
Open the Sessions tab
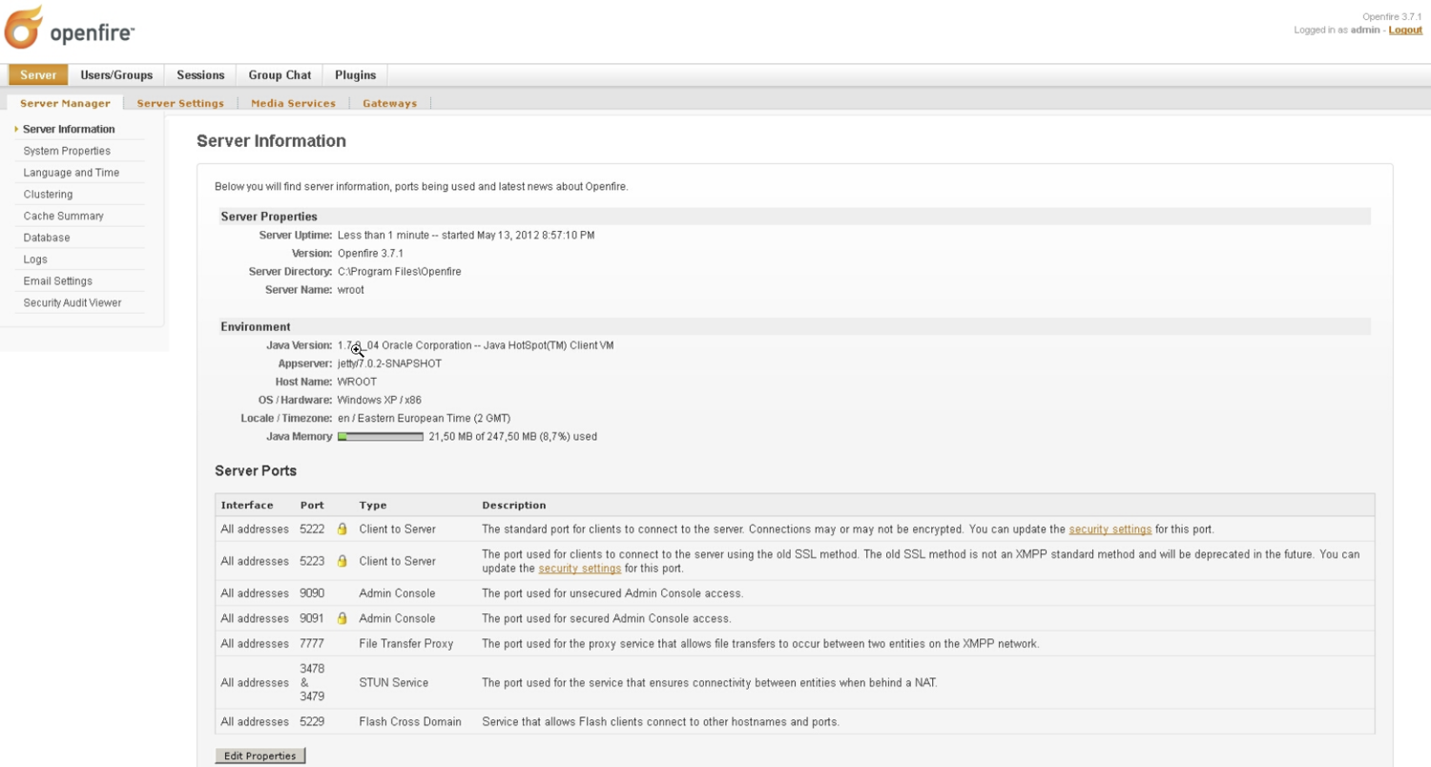tap(200, 75)
